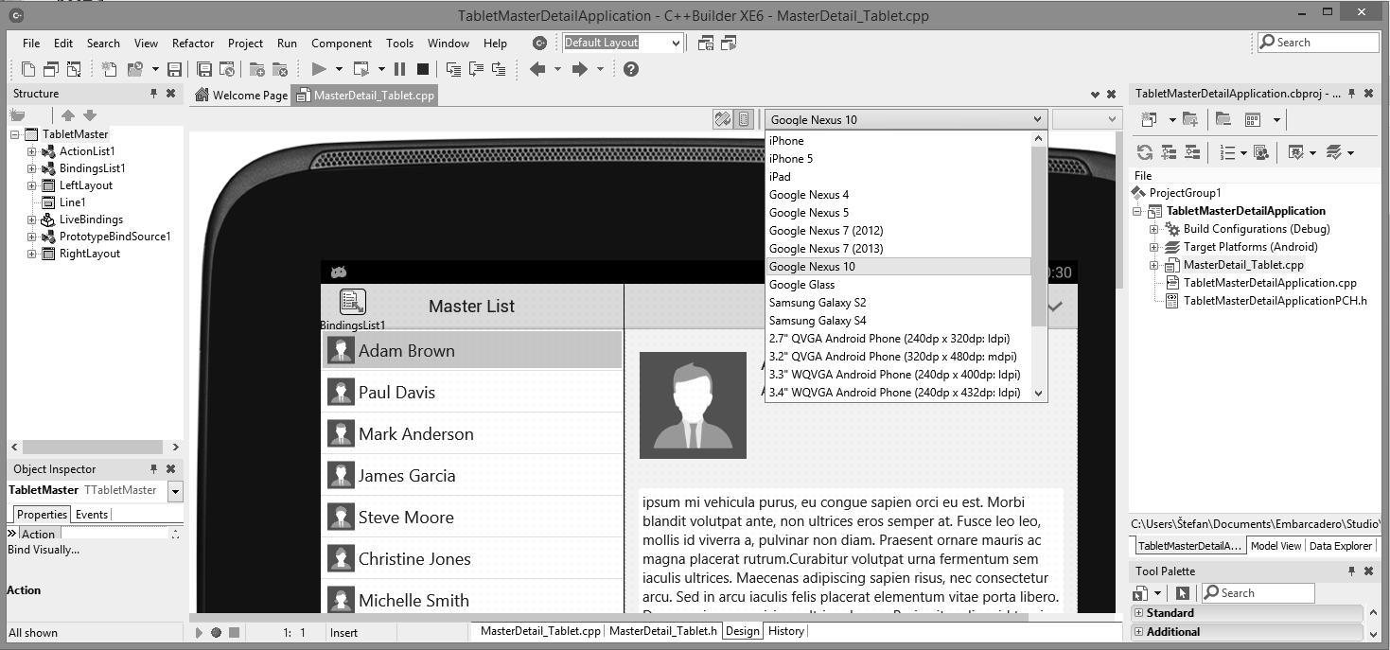Viewport: 1390px width, 650px height.
Task: Select Steve Moore in Master List
Action: (x=472, y=517)
